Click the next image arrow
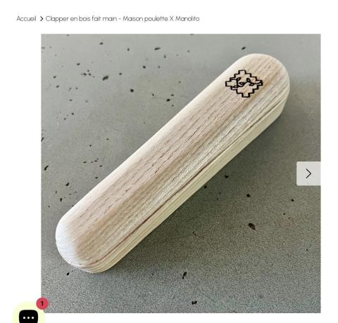Viewport: 338px width, 323px height. [308, 173]
